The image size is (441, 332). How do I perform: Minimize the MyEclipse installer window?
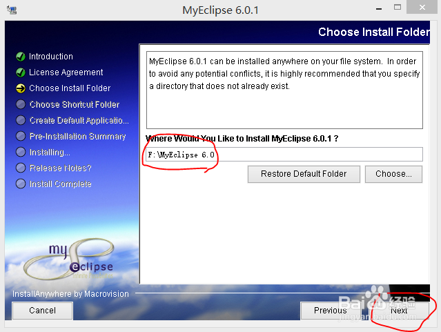(x=379, y=8)
